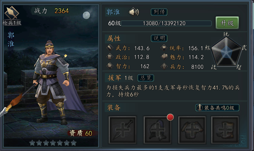
Task: Click the experience progress bar 13080/13392120
Action: pos(166,23)
